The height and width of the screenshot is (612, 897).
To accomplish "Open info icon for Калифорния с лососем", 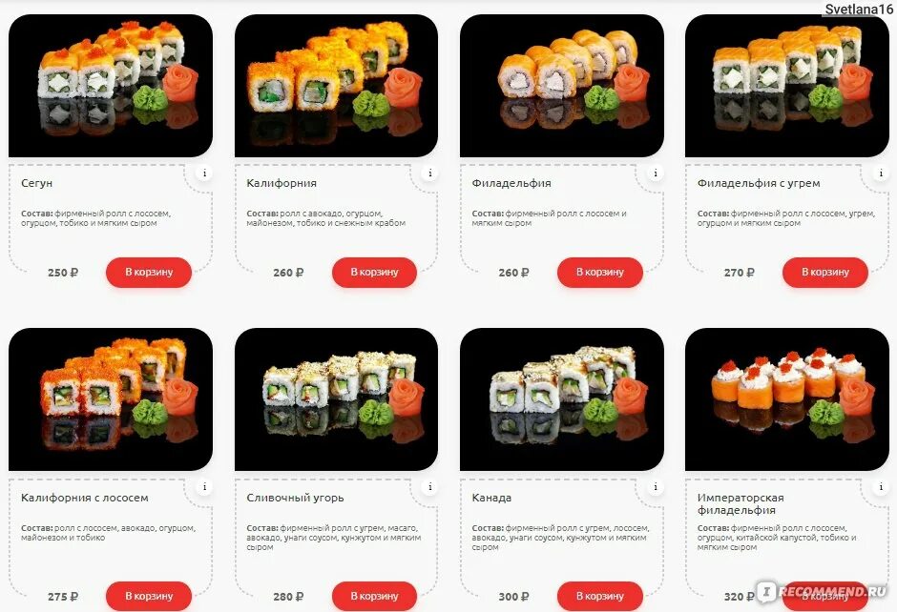I will (205, 487).
